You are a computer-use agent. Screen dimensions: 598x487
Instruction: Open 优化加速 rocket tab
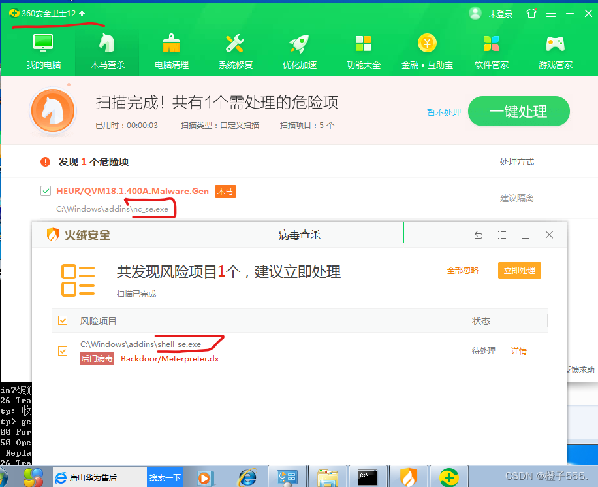click(x=300, y=52)
